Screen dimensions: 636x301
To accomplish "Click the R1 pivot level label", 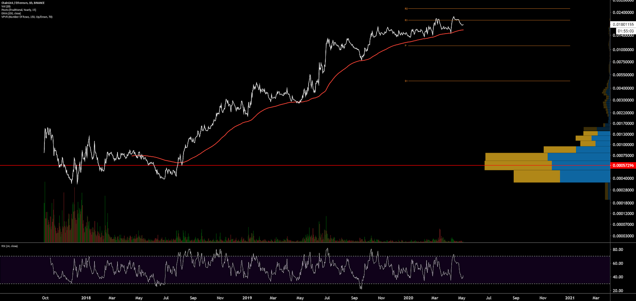I will click(406, 20).
